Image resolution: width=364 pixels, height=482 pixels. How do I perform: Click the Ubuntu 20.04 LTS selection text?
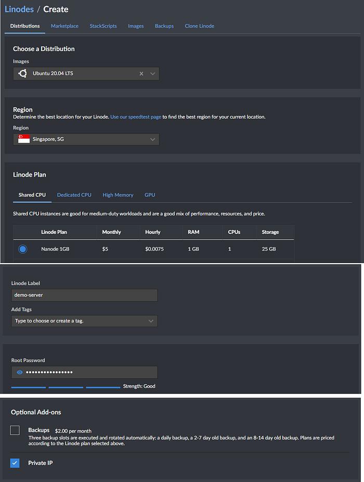pos(53,73)
